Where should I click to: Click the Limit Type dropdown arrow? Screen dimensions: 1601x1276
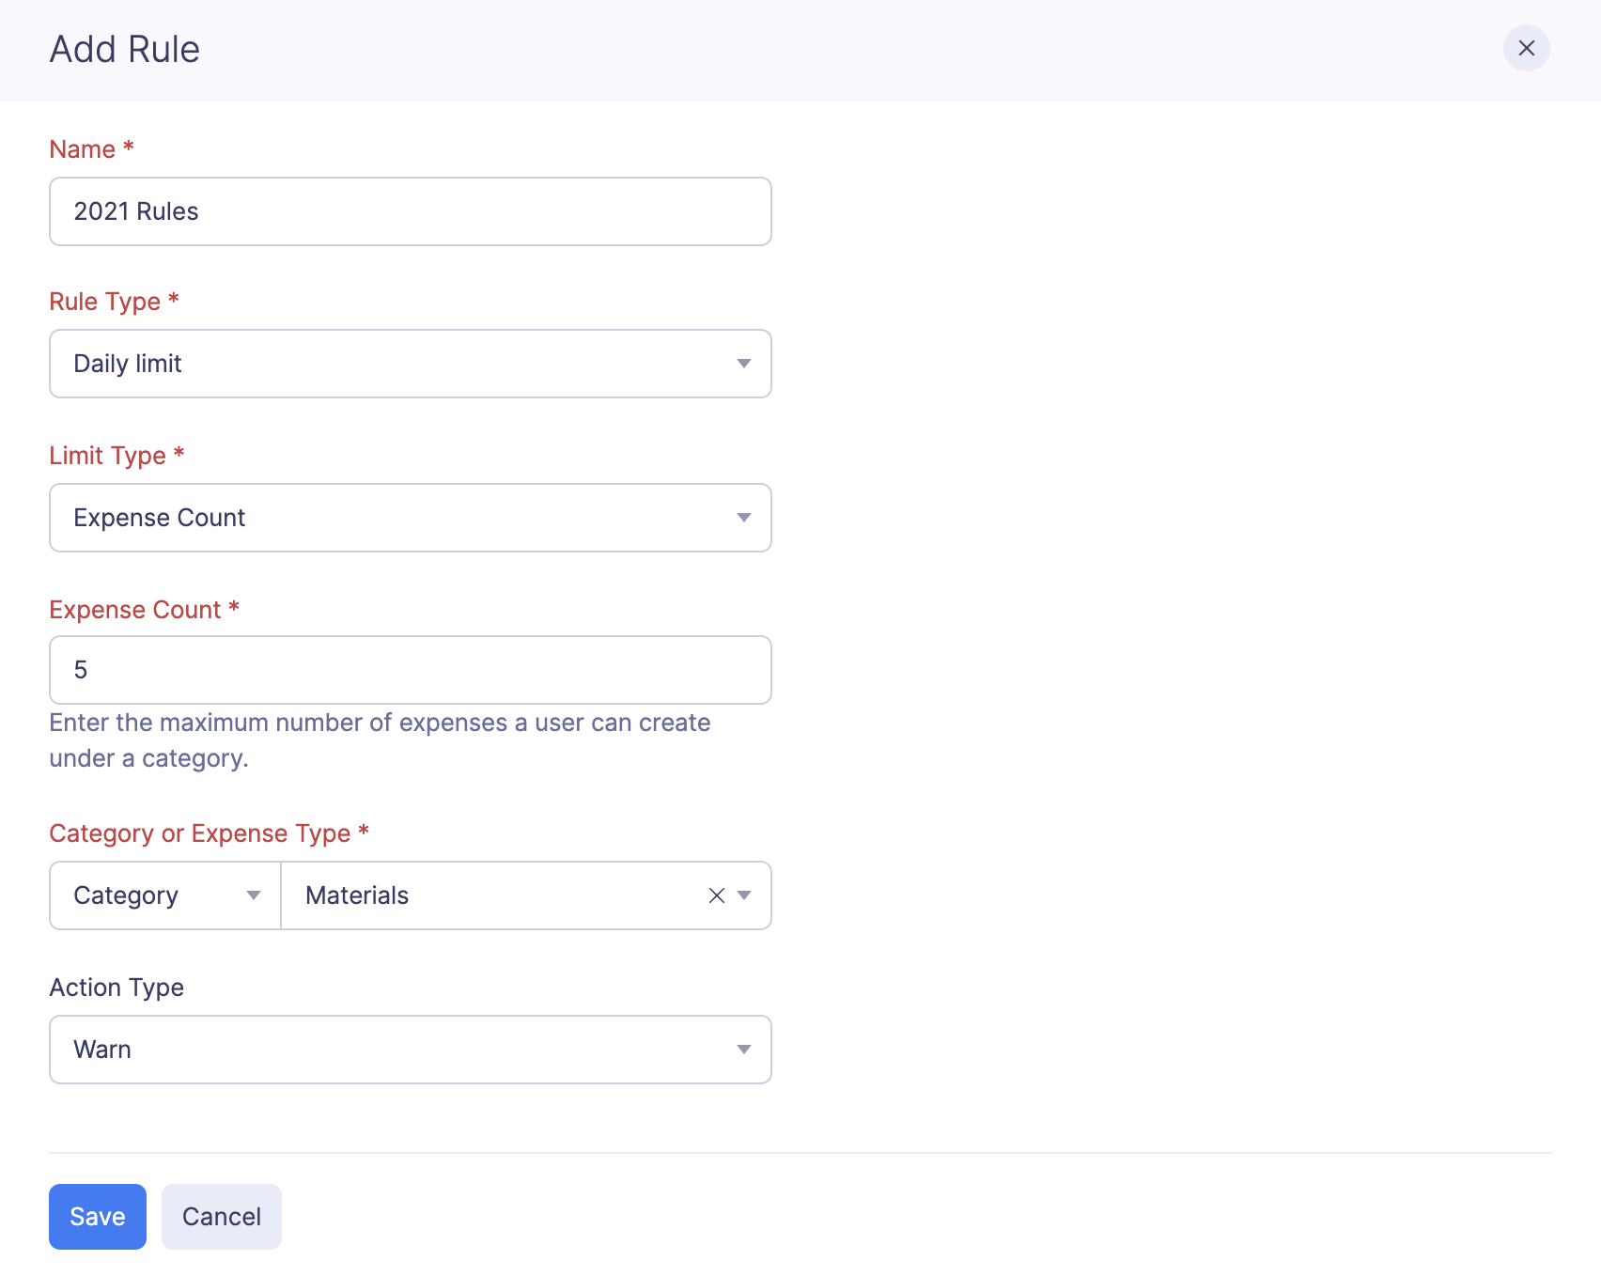click(743, 518)
